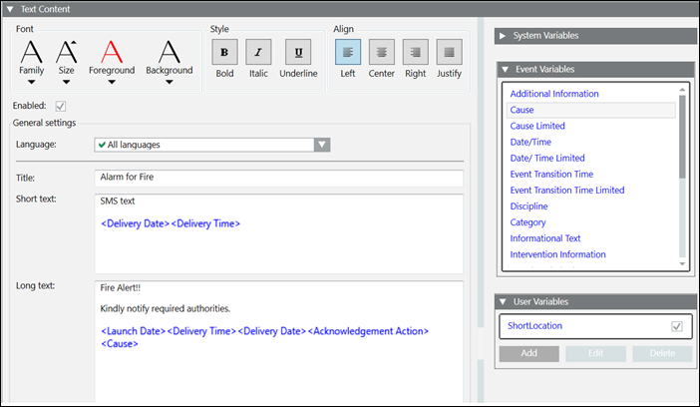
Task: Collapse the Event Variables section
Action: (x=505, y=69)
